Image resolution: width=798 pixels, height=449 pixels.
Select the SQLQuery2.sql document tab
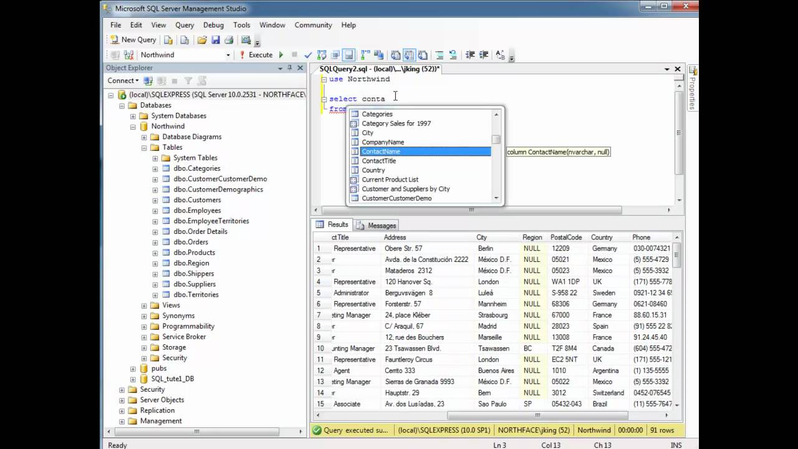click(x=380, y=69)
